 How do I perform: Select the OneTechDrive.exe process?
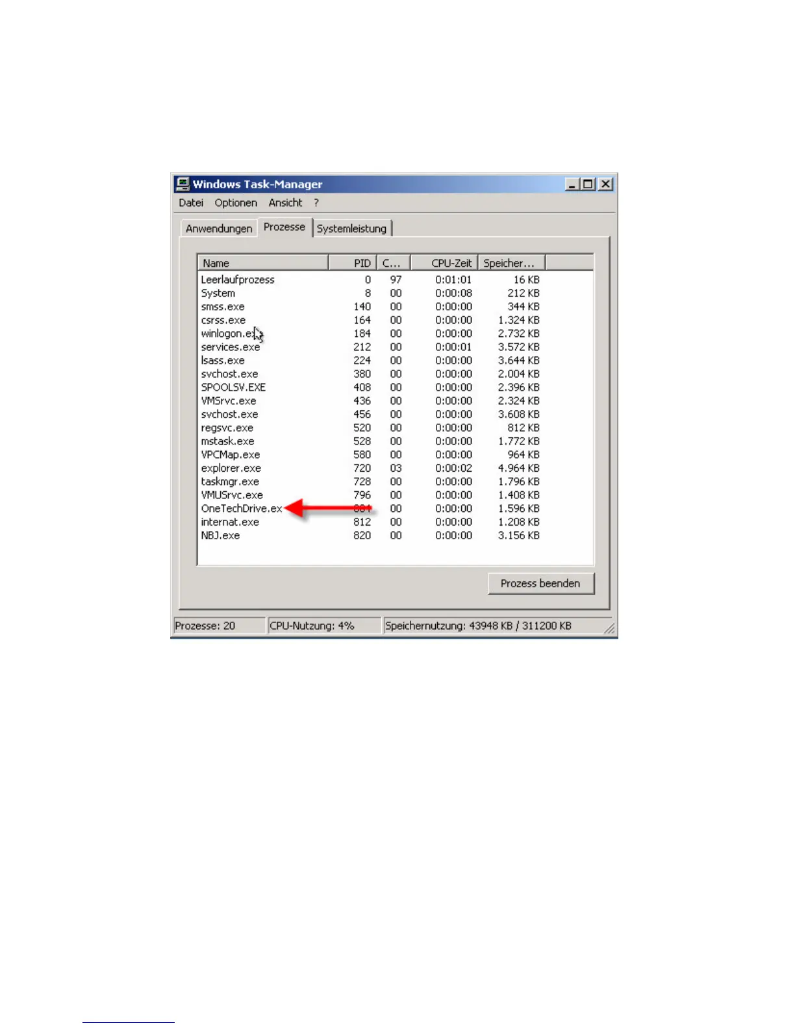coord(370,509)
